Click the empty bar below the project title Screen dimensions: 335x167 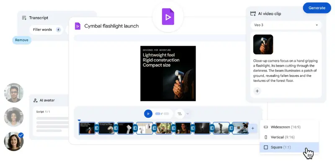[x=160, y=38]
